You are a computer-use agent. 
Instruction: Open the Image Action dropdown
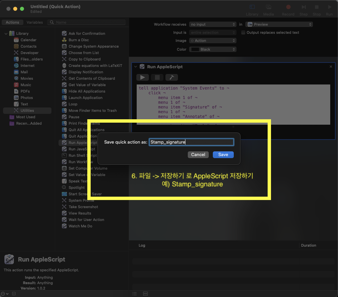tap(212, 41)
